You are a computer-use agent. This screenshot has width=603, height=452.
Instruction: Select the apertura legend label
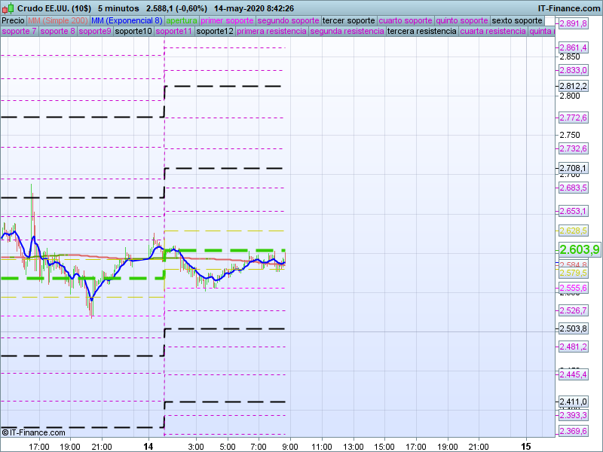click(x=182, y=20)
